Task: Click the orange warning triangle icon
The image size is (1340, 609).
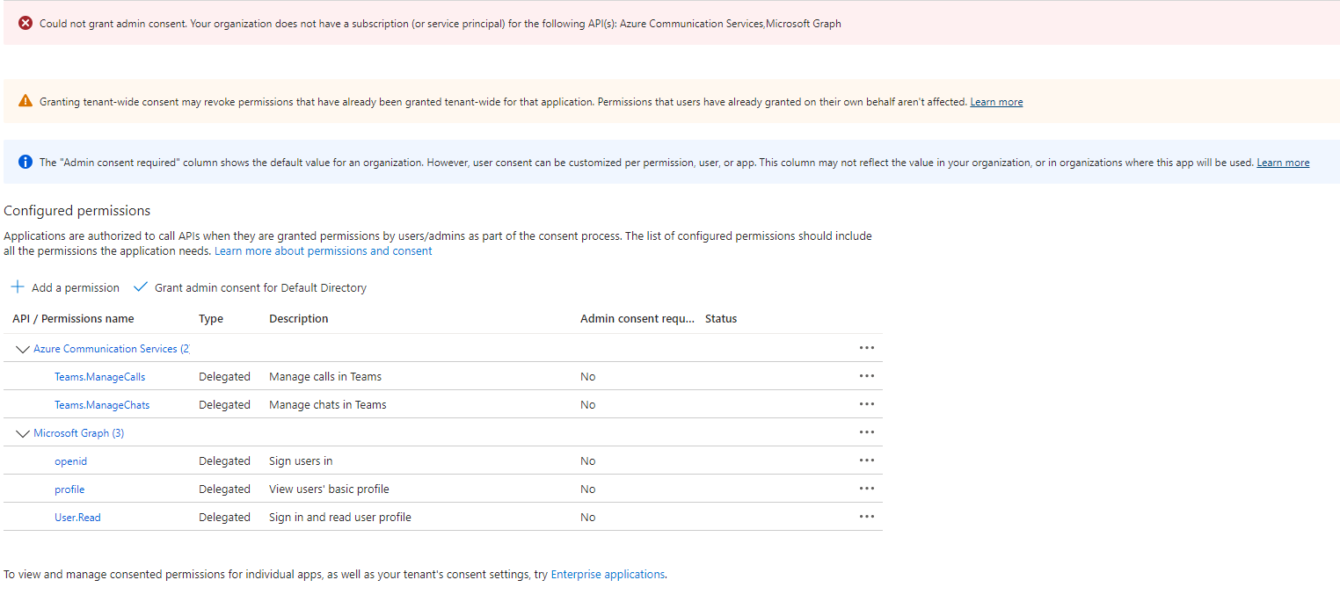Action: [x=25, y=102]
